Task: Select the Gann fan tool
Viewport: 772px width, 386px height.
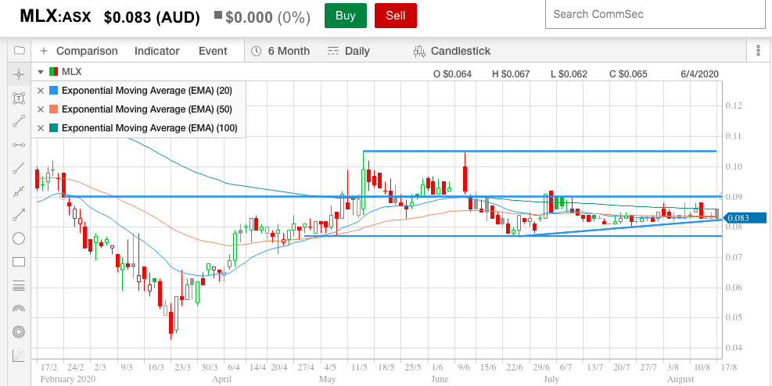Action: 19,355
